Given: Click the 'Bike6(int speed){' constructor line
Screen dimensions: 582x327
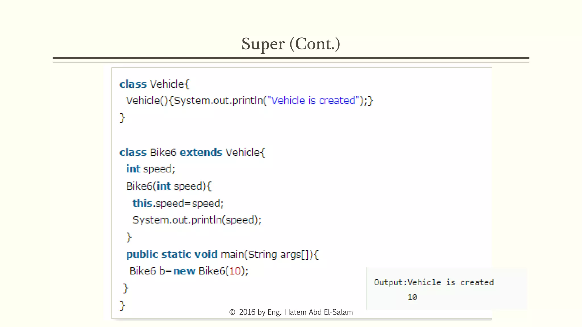Looking at the screenshot, I should pyautogui.click(x=169, y=186).
